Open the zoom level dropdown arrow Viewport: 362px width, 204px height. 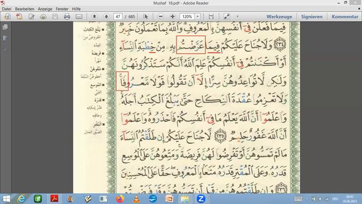pos(197,16)
